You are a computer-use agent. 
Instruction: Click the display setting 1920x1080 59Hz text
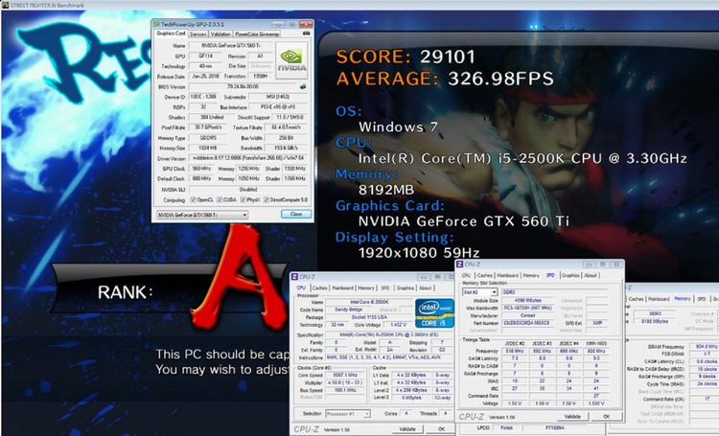419,253
